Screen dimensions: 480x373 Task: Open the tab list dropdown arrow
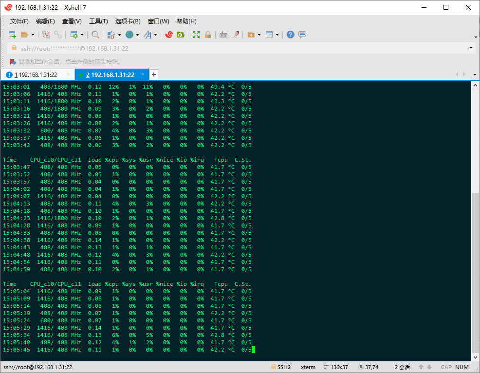click(475, 75)
